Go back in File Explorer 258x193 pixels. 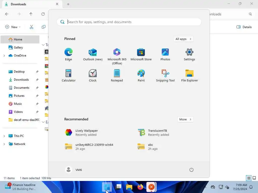(x=7, y=14)
